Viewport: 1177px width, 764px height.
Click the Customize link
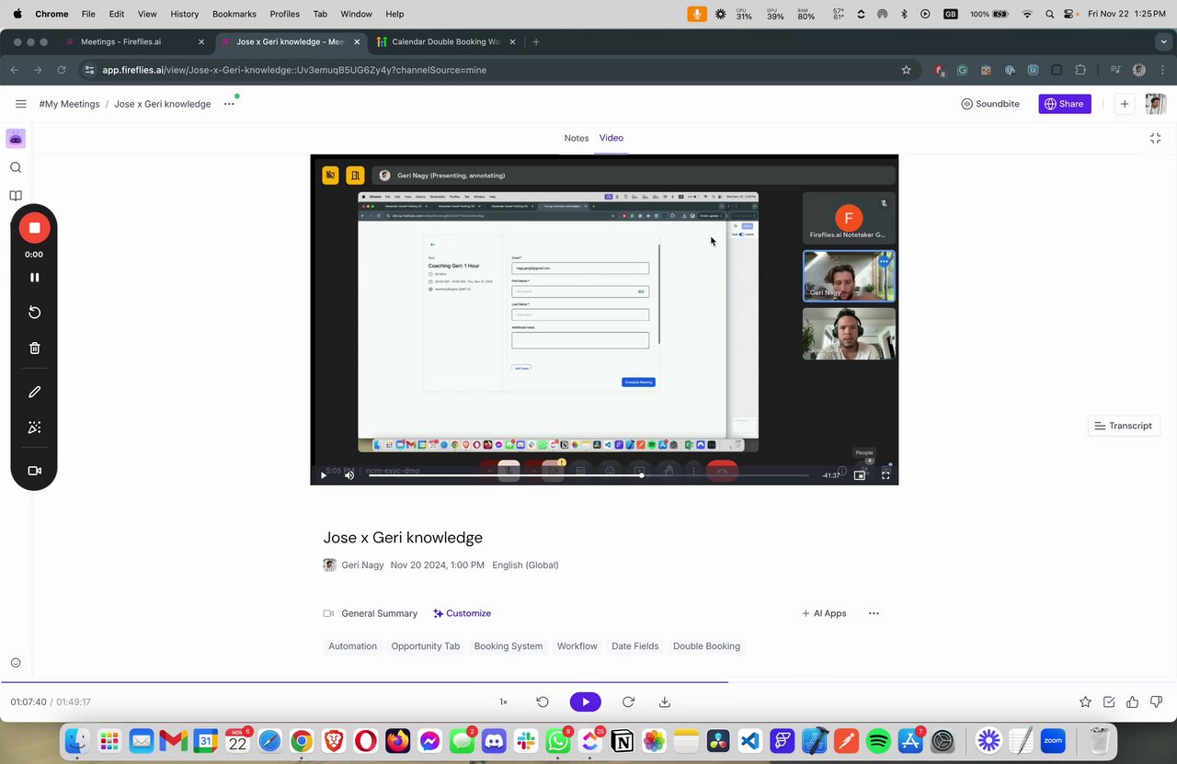[x=463, y=613]
